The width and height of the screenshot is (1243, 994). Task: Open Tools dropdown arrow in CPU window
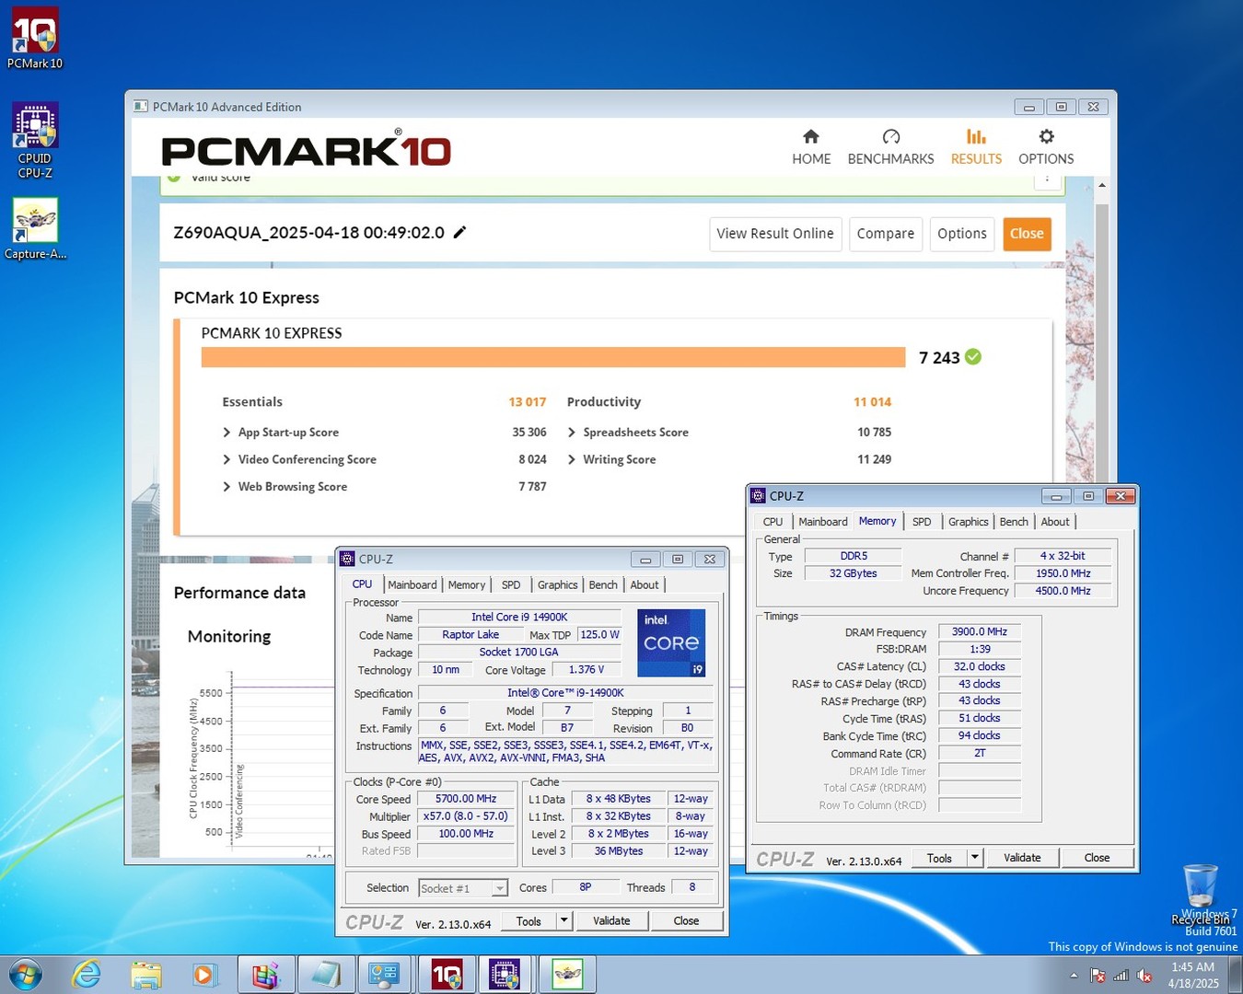point(564,920)
